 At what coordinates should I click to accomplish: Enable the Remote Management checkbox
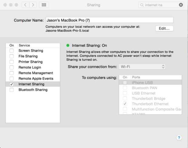pyautogui.click(x=12, y=73)
